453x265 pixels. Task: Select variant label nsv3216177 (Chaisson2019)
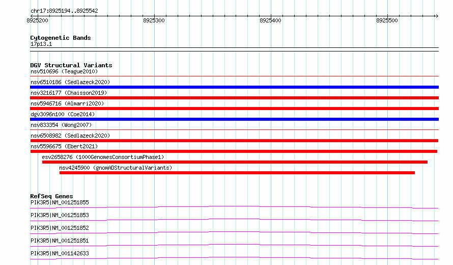coord(69,93)
